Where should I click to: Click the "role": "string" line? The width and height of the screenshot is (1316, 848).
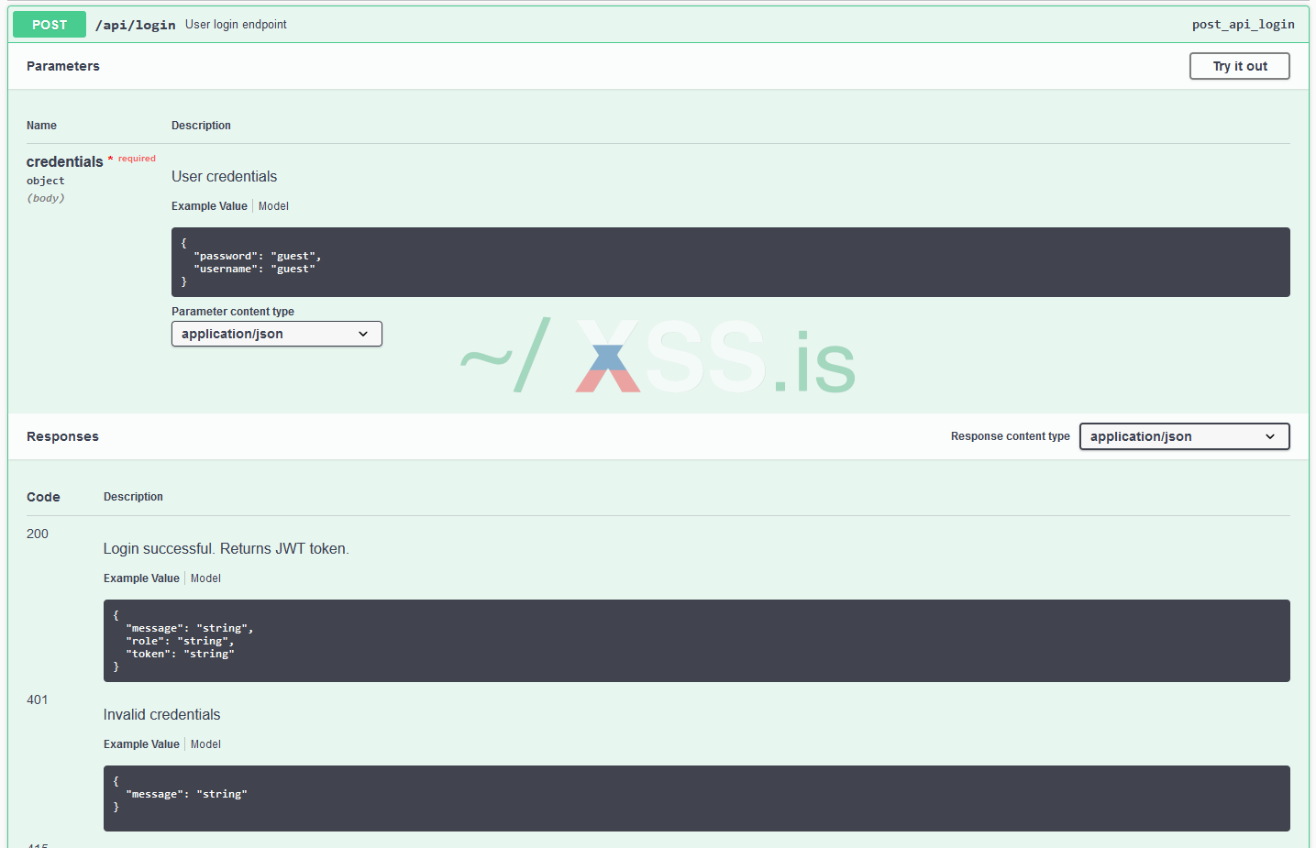[180, 642]
